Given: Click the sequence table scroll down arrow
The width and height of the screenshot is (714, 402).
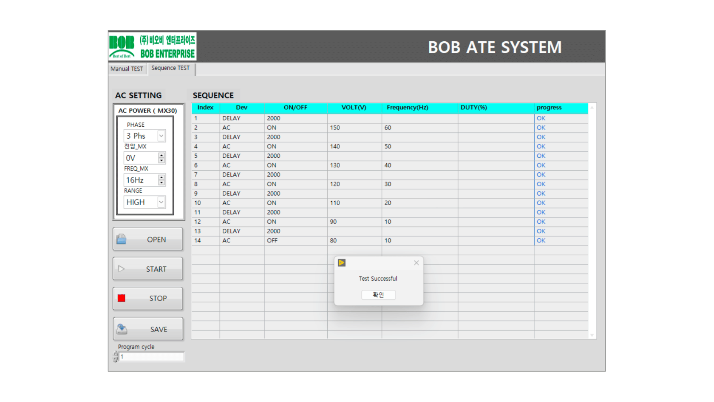Looking at the screenshot, I should 592,335.
